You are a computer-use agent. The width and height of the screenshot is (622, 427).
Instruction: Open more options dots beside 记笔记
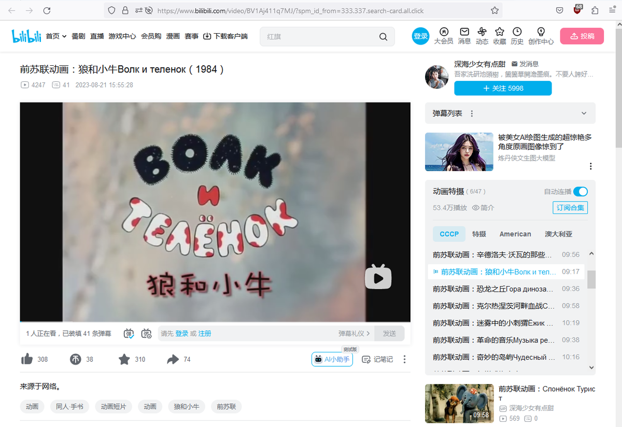click(405, 359)
